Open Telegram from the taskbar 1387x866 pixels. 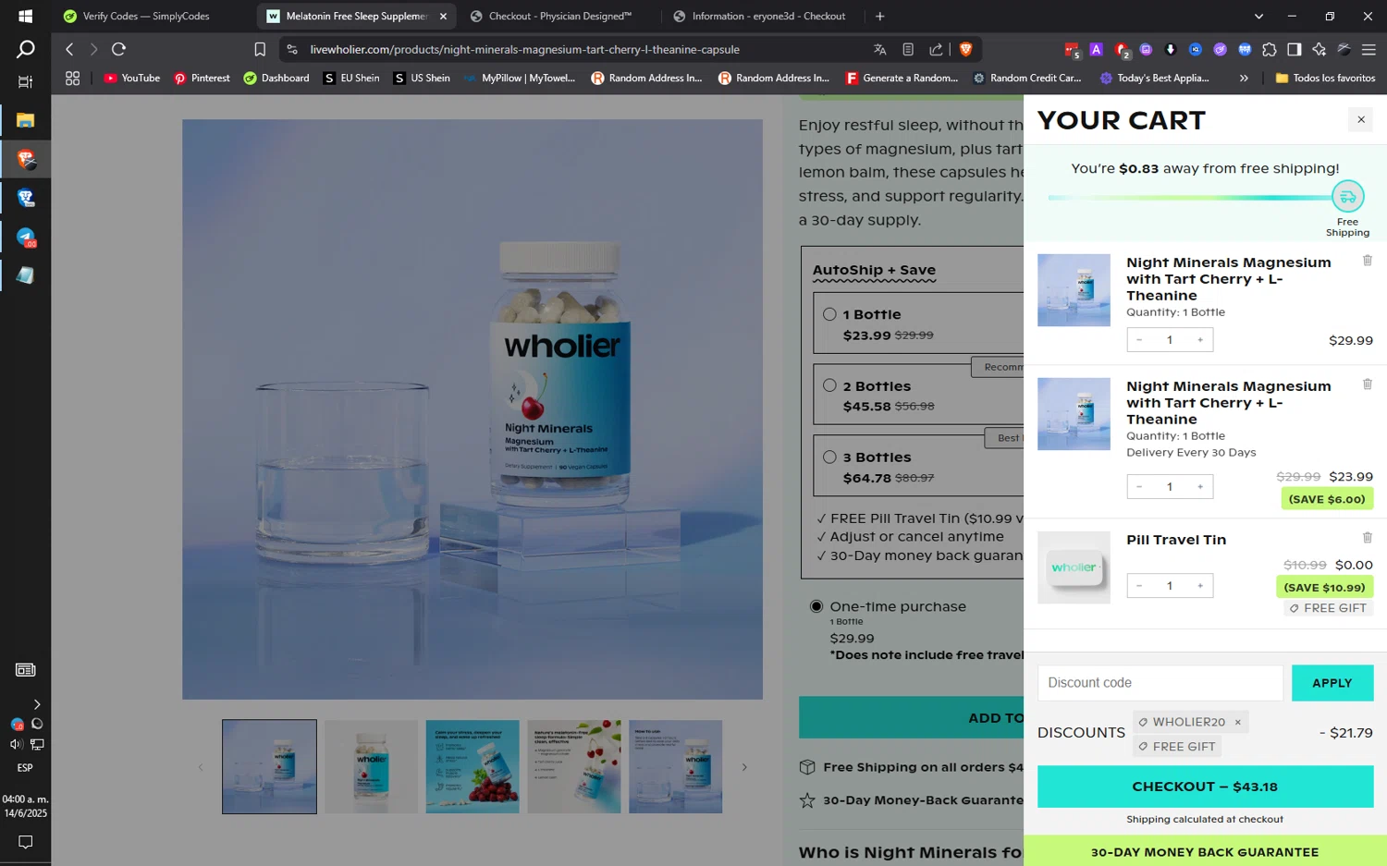point(25,238)
